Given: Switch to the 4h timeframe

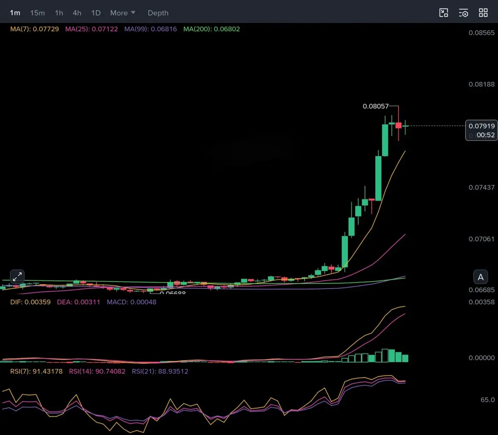Looking at the screenshot, I should coord(77,13).
